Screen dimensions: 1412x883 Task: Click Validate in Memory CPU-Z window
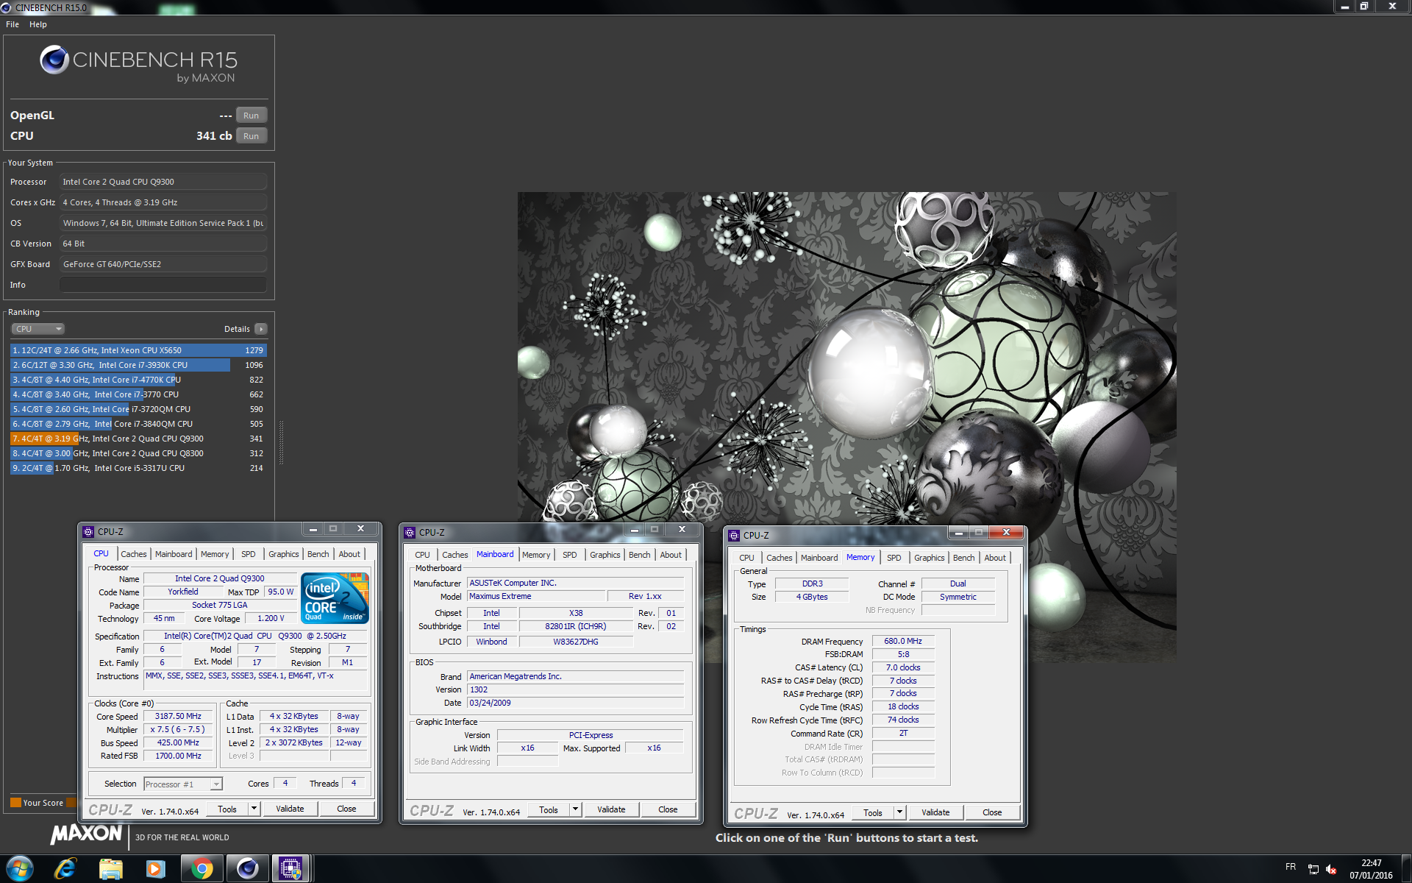point(935,812)
